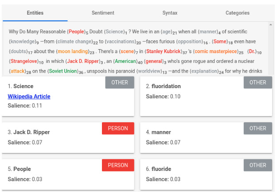This screenshot has width=277, height=194.
Task: Click the orange 'moon landing' entity
Action: [73, 51]
